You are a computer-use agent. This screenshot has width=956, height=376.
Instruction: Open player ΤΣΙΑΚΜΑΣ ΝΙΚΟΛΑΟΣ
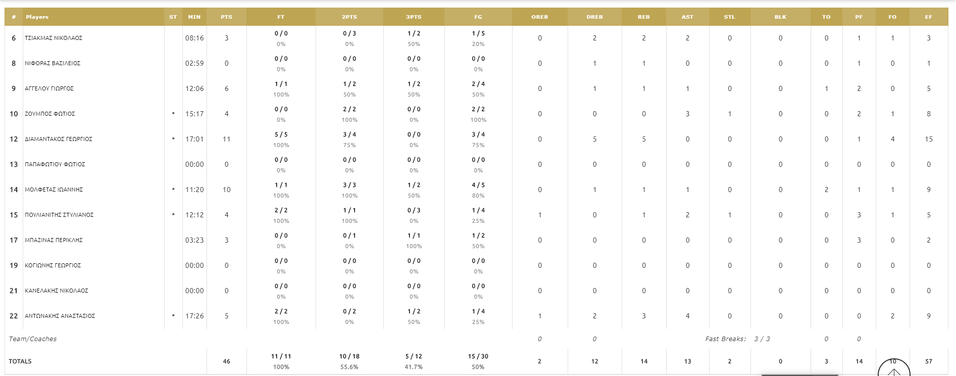point(54,38)
